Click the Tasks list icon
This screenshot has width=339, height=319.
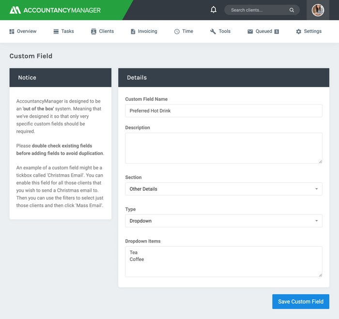point(56,31)
